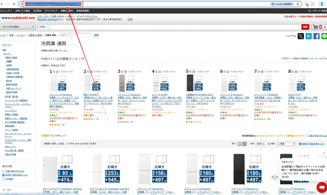Click the browser back arrow
Image resolution: width=327 pixels, height=195 pixels.
point(2,4)
